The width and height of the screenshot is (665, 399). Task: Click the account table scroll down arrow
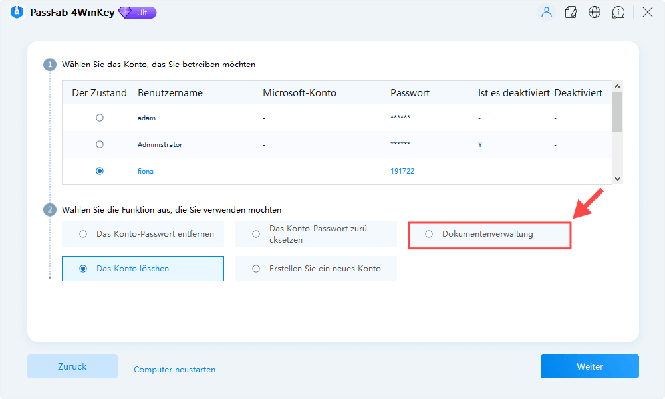(x=618, y=179)
